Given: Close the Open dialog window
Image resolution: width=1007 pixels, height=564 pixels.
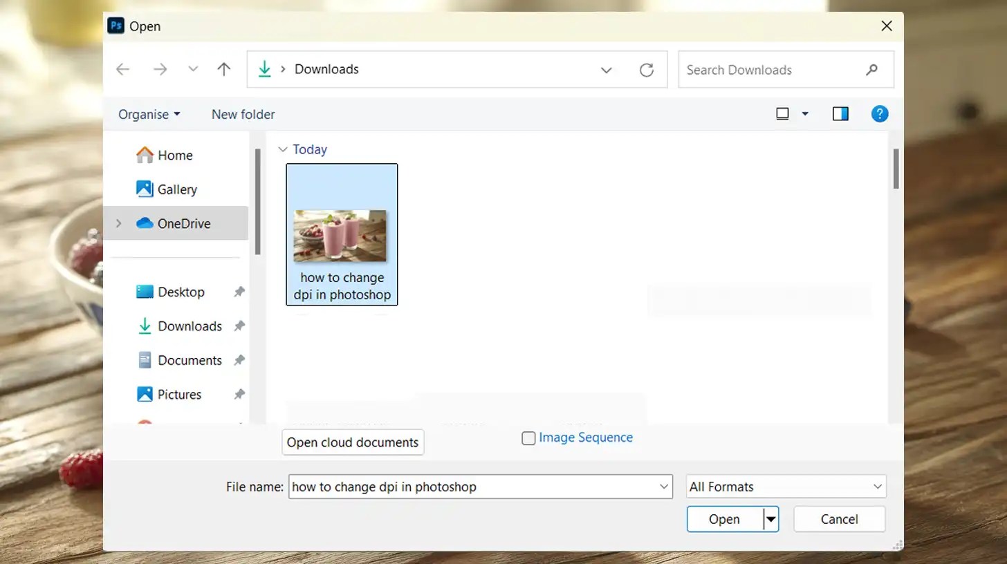Looking at the screenshot, I should point(887,26).
